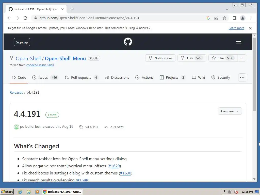Open the v4.4.191 tag link
The height and width of the screenshot is (195, 260).
(92, 127)
